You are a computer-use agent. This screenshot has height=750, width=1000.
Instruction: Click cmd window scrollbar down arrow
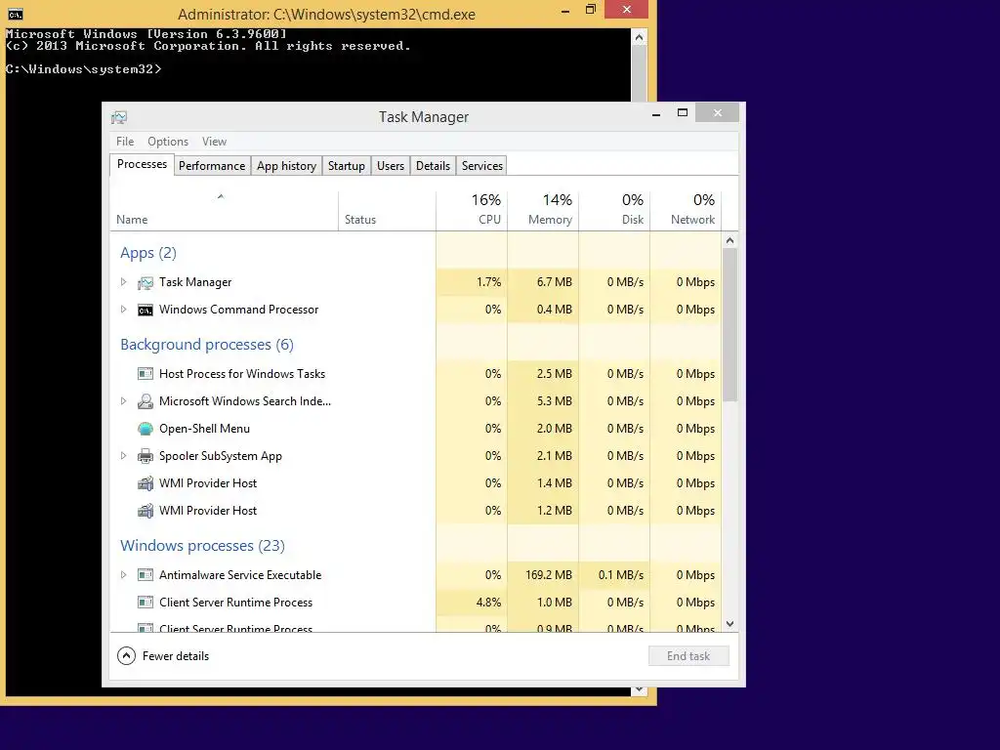click(639, 690)
